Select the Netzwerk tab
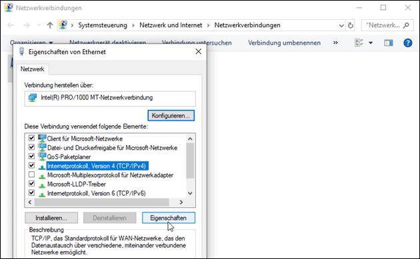This screenshot has height=259, width=420. point(33,69)
